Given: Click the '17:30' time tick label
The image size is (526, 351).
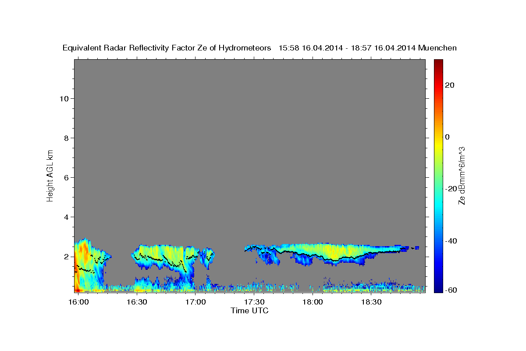Looking at the screenshot, I should [x=254, y=302].
